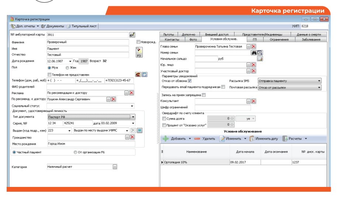Open doctor recommendation ellipsis button

(x=108, y=99)
